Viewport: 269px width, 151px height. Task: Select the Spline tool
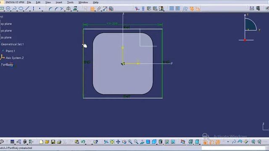pos(14,8)
